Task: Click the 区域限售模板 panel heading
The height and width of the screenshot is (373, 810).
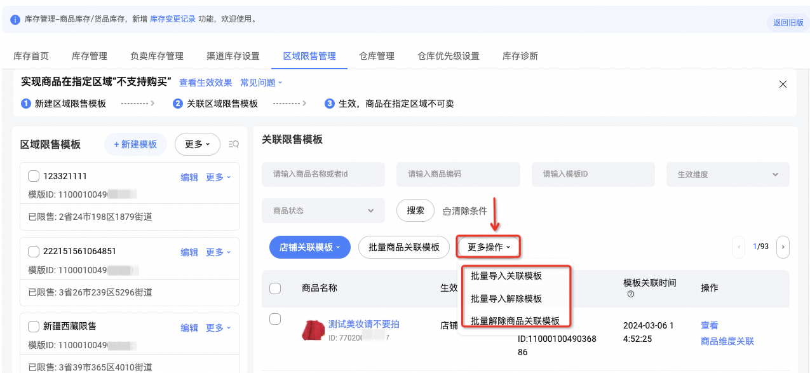Action: click(51, 144)
